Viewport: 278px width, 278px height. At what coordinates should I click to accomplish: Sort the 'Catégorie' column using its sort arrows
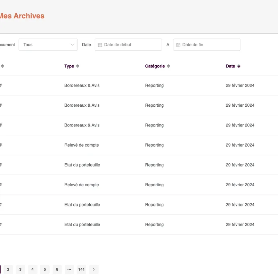tap(168, 66)
